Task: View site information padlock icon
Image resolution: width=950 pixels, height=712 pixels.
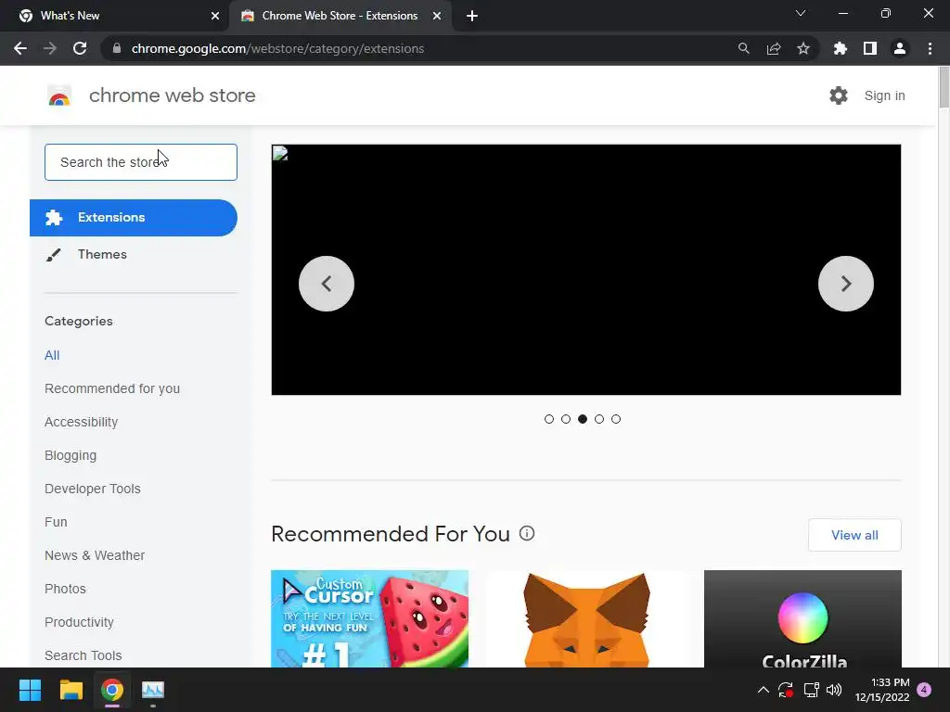Action: [117, 48]
